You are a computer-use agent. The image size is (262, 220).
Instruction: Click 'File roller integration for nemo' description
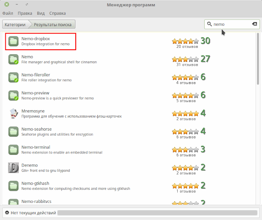(x=46, y=80)
